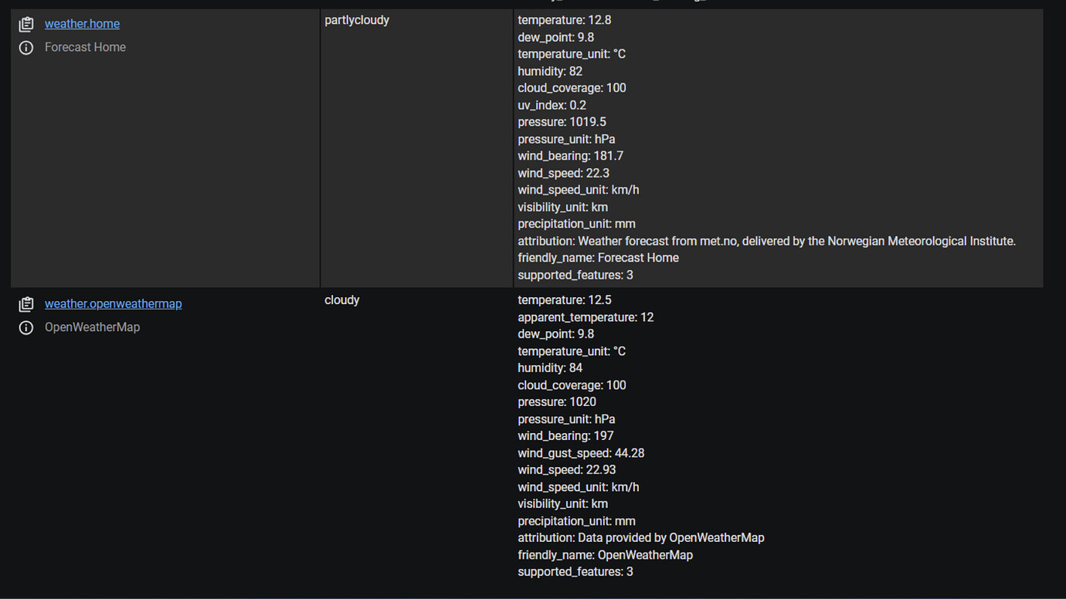Screen dimensions: 1066x599
Task: Select the cloudy state text
Action: (x=341, y=299)
